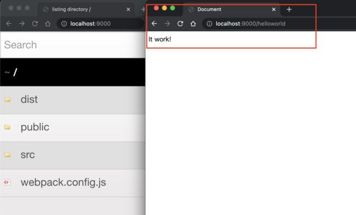Viewport: 356px width, 215px height.
Task: Click the Search field in directory listing
Action: coord(73,45)
